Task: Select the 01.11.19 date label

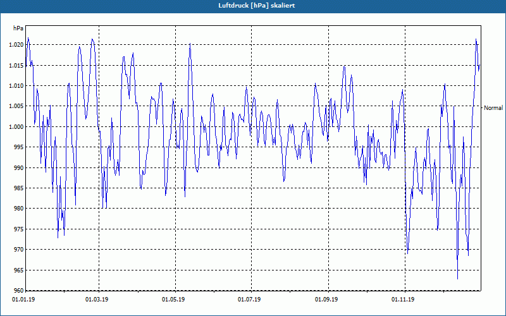Action: (403, 300)
